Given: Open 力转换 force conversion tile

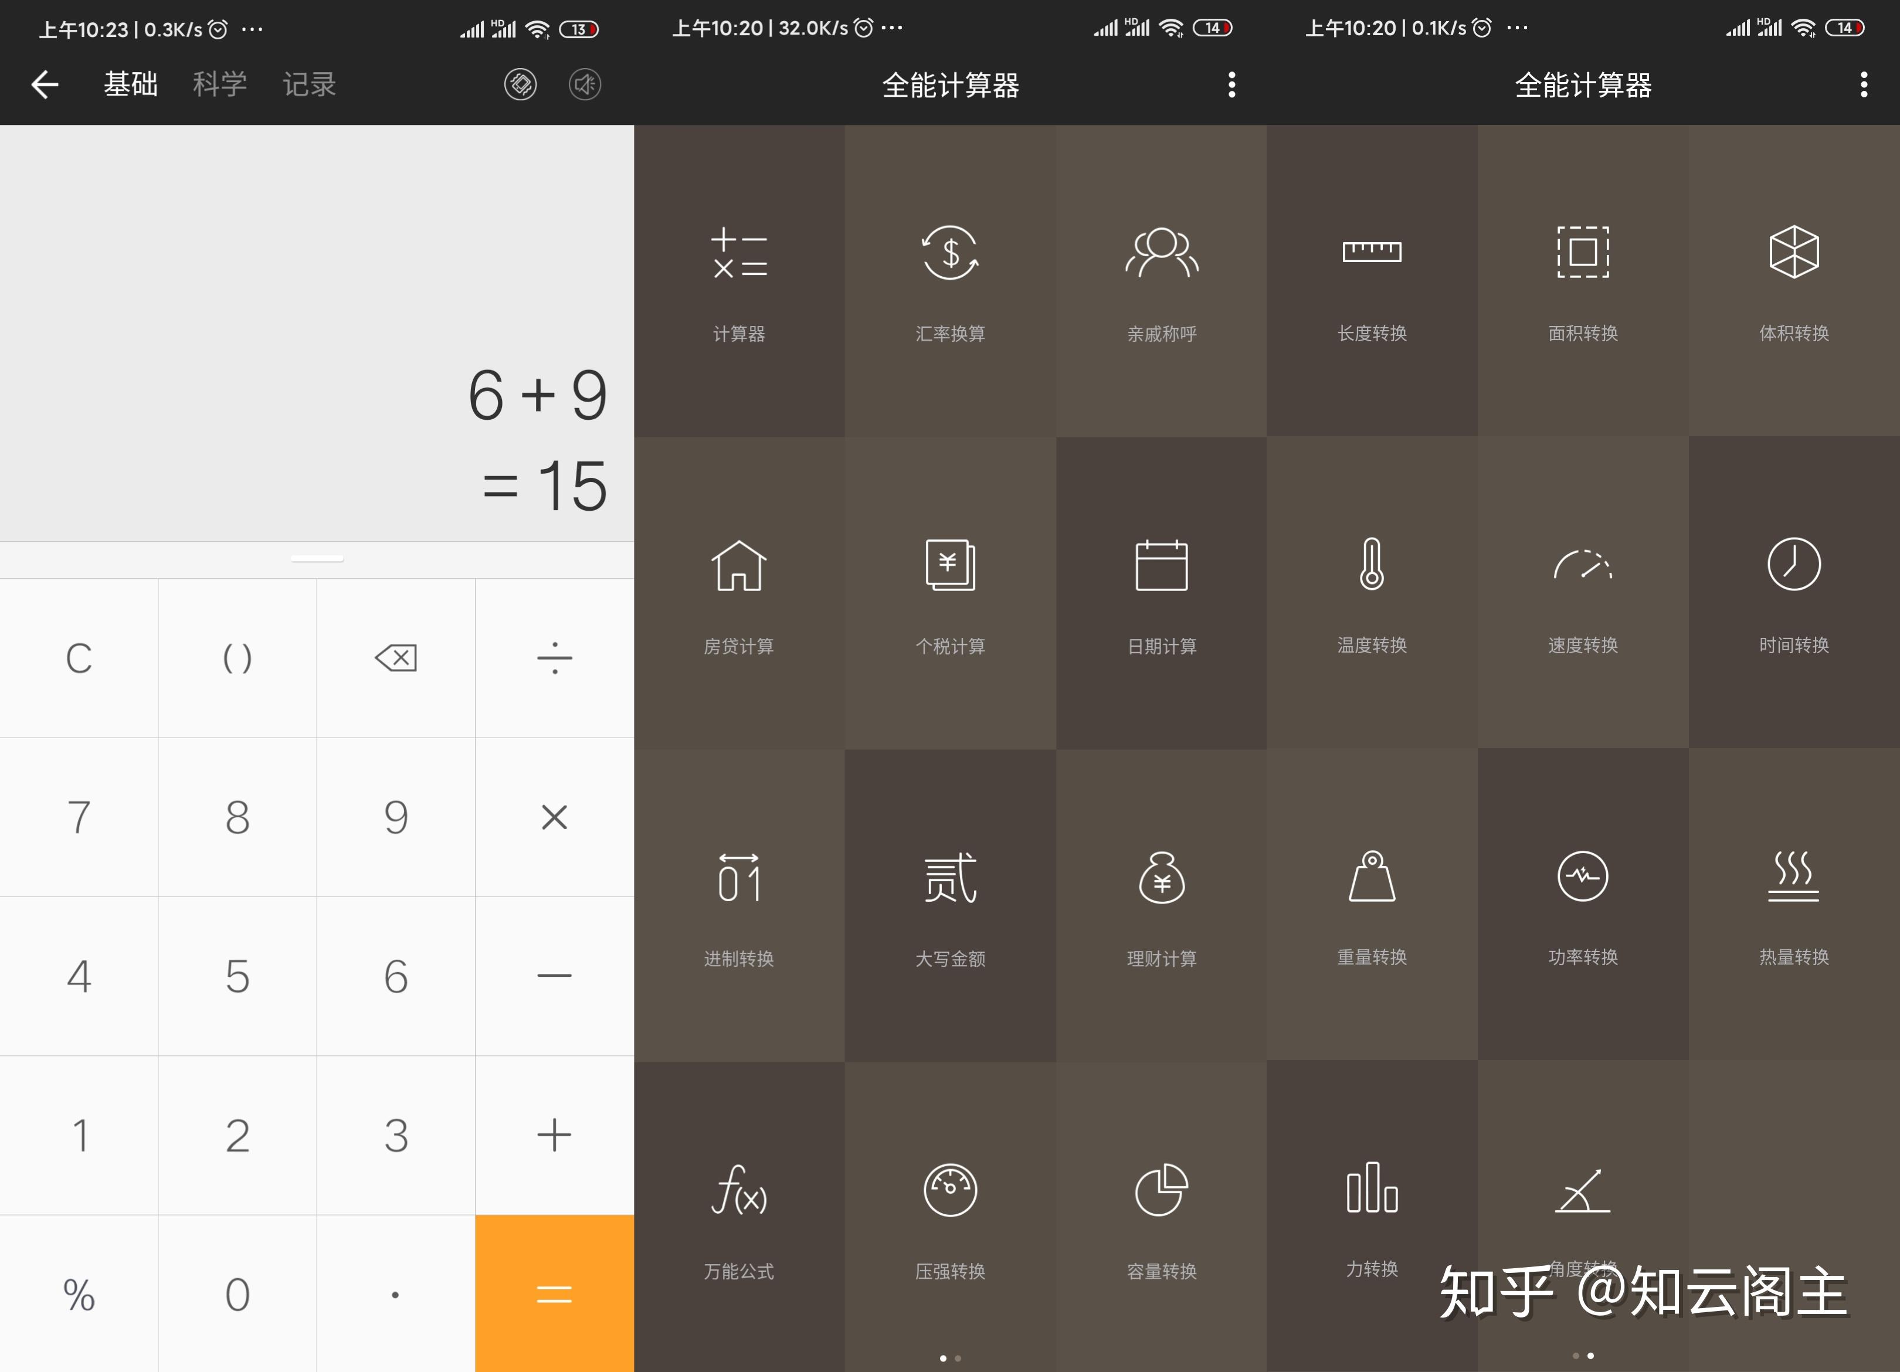Looking at the screenshot, I should (x=1372, y=1216).
